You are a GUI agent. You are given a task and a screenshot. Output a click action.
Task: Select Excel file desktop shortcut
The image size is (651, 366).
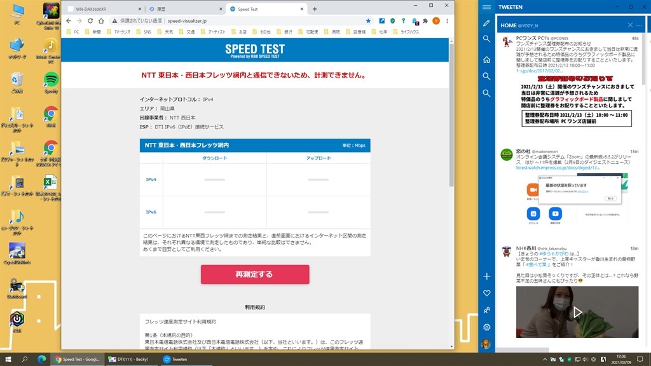50,188
